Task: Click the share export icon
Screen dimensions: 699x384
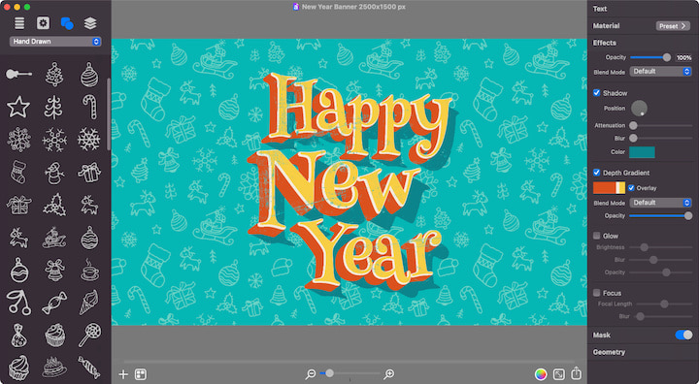Action: tap(576, 373)
